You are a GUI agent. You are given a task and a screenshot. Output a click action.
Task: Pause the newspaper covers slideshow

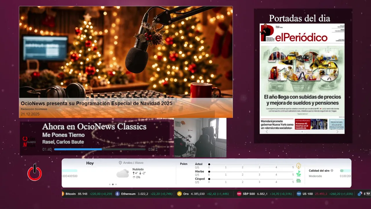pyautogui.click(x=302, y=132)
